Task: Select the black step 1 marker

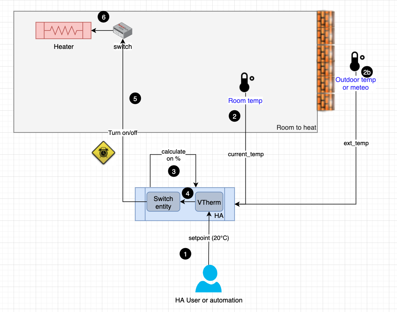Action: click(x=185, y=254)
